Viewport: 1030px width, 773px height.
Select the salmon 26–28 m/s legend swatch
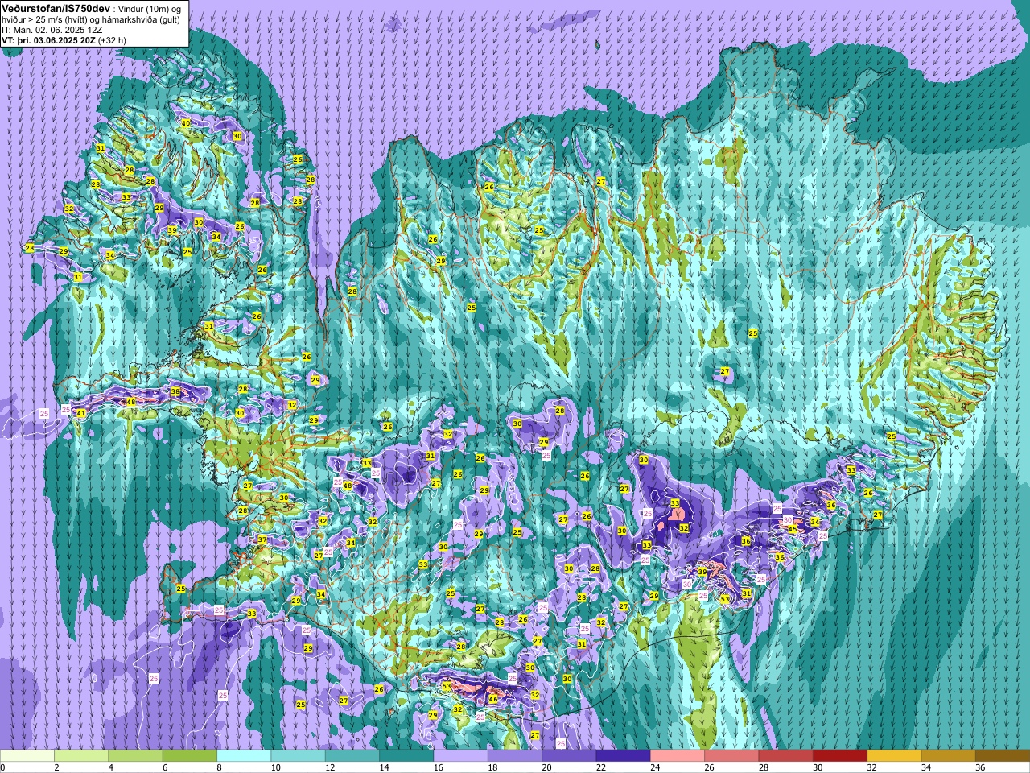coord(731,756)
